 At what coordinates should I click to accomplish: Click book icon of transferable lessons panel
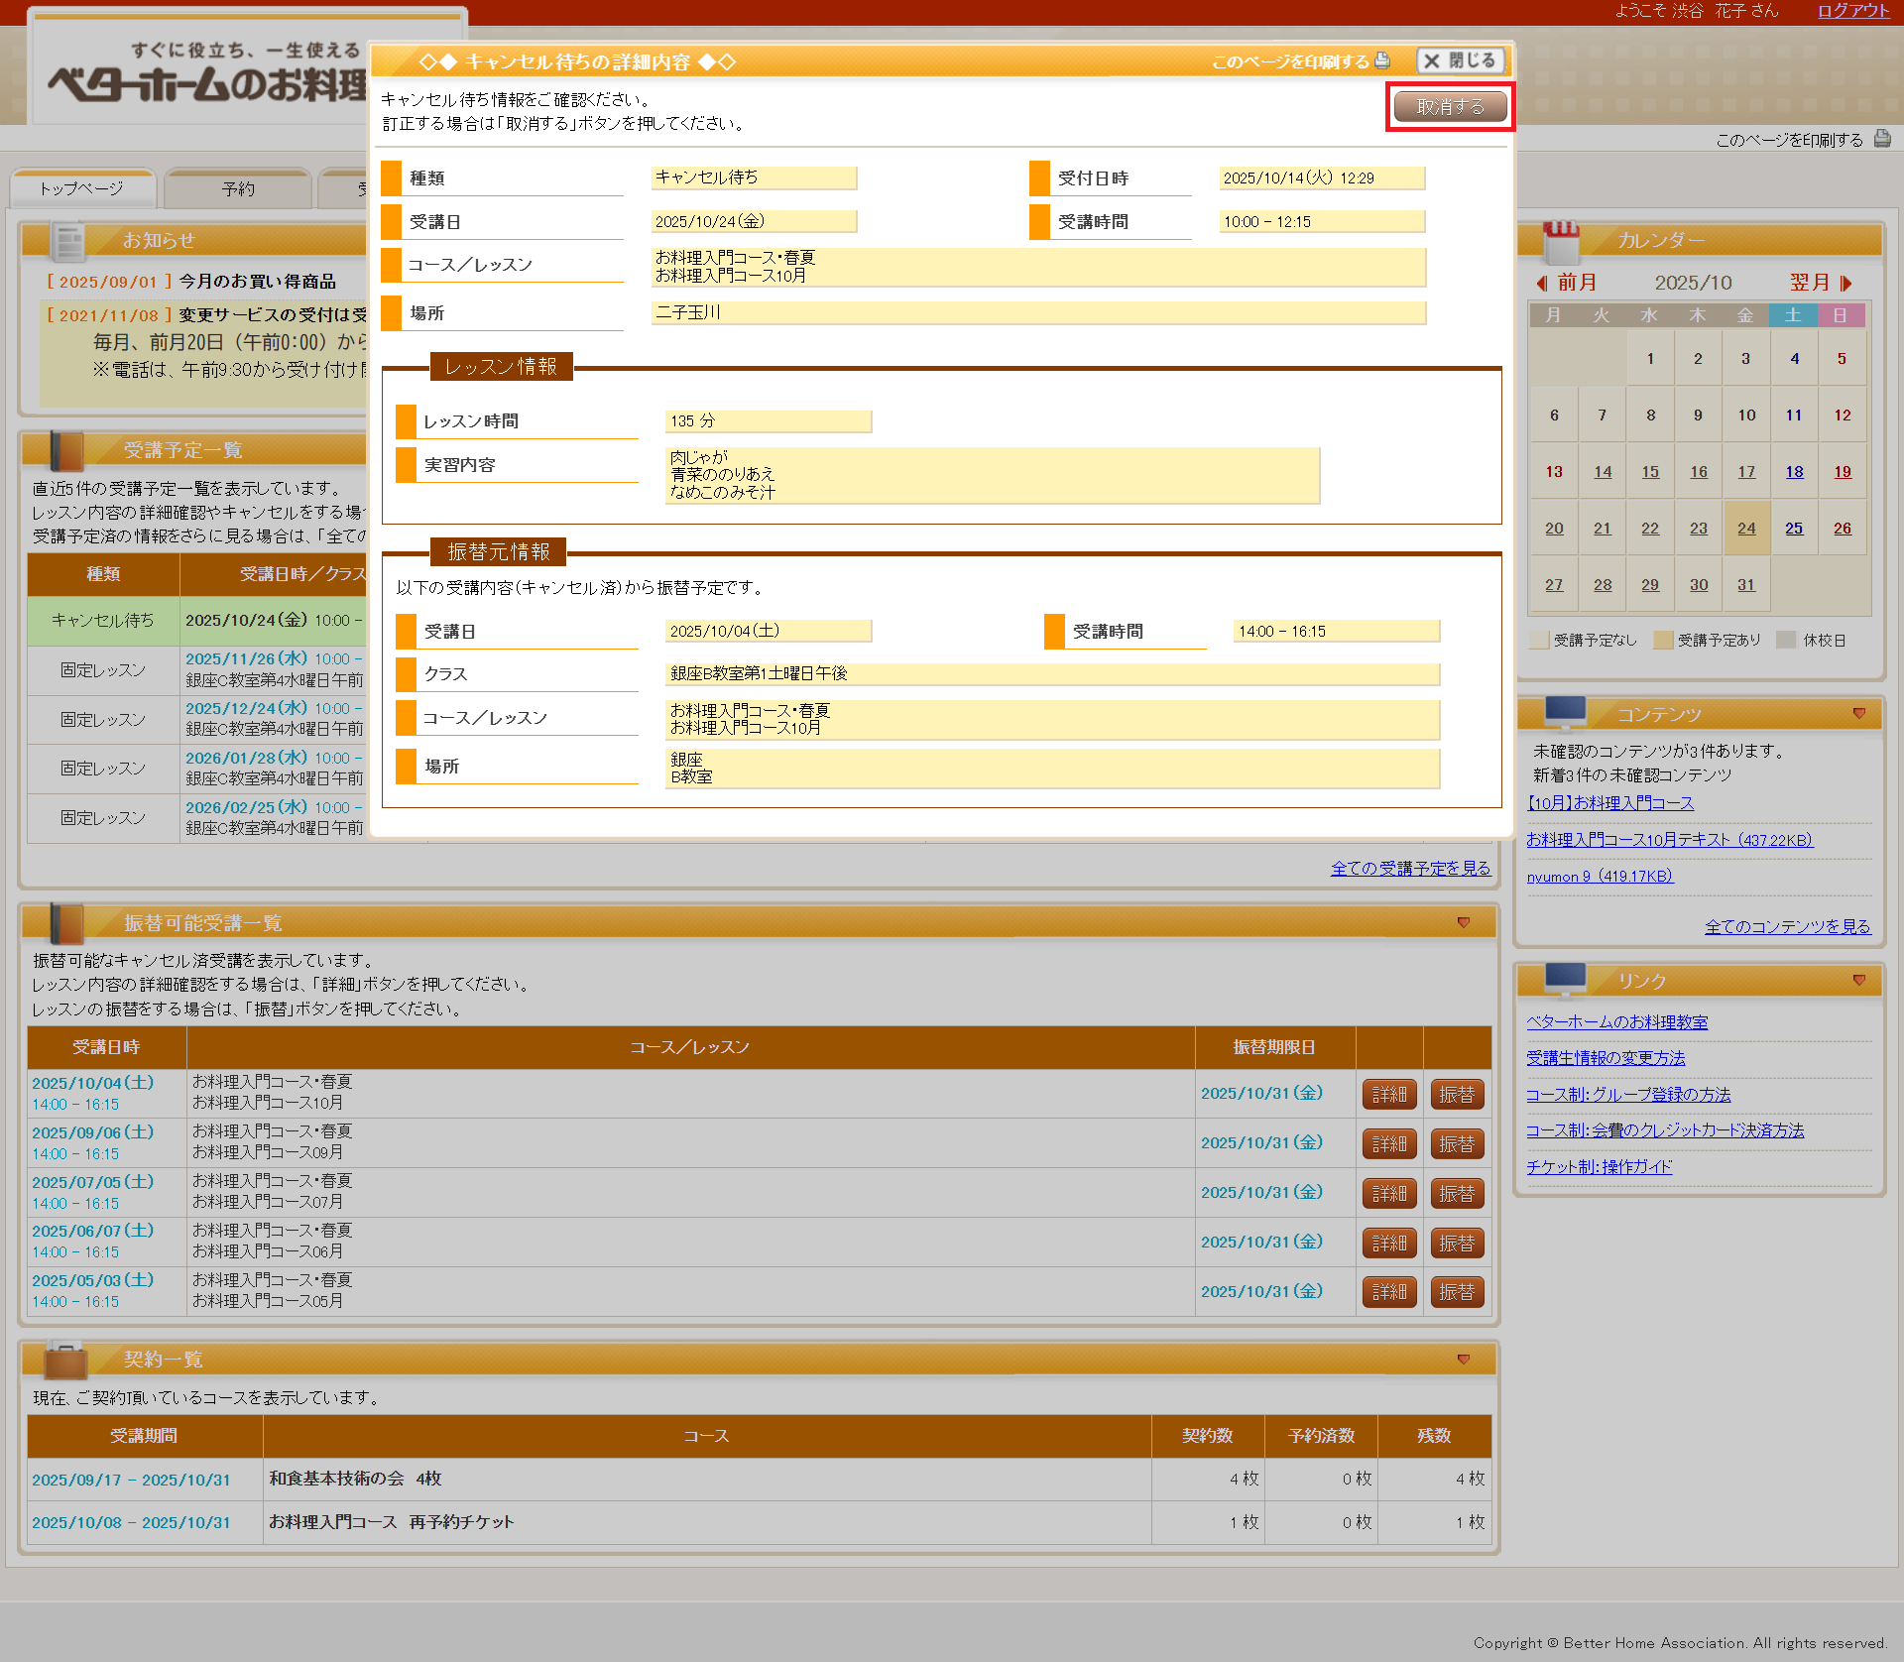coord(65,923)
